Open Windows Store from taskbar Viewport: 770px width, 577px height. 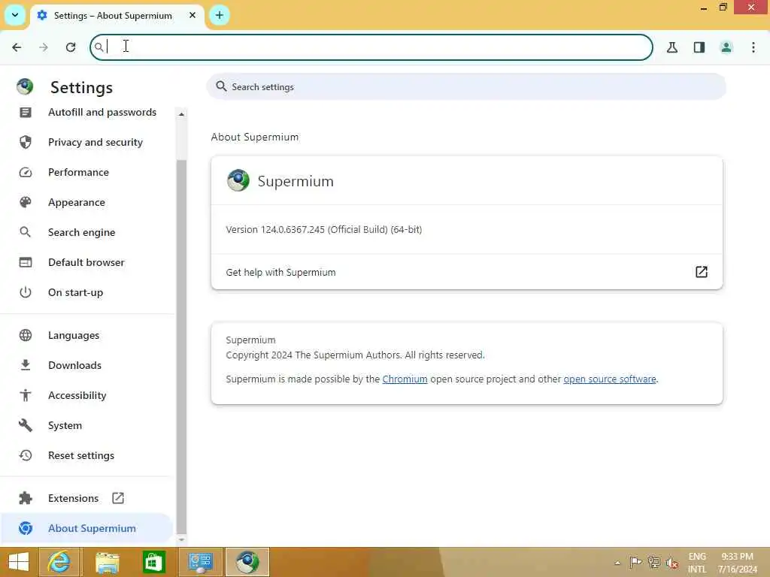click(153, 562)
